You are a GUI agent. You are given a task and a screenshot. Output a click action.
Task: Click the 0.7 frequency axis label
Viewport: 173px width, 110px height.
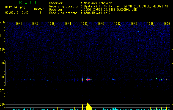pos(2,91)
